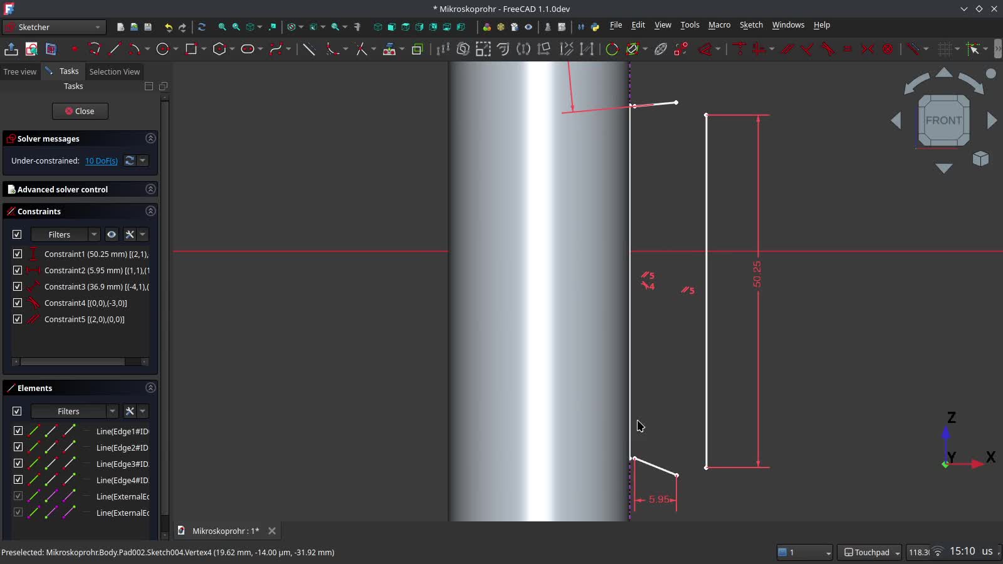Click the 10 DoF(s) link

102,161
